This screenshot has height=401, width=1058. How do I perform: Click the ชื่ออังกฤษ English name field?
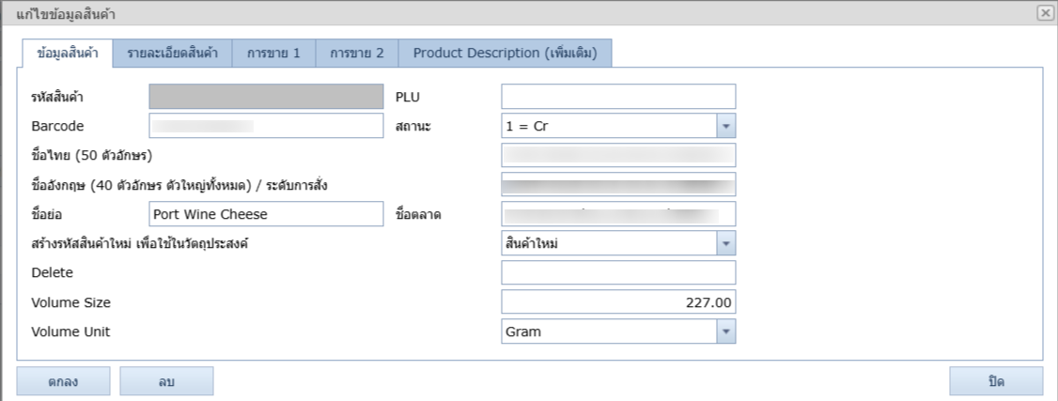(618, 185)
